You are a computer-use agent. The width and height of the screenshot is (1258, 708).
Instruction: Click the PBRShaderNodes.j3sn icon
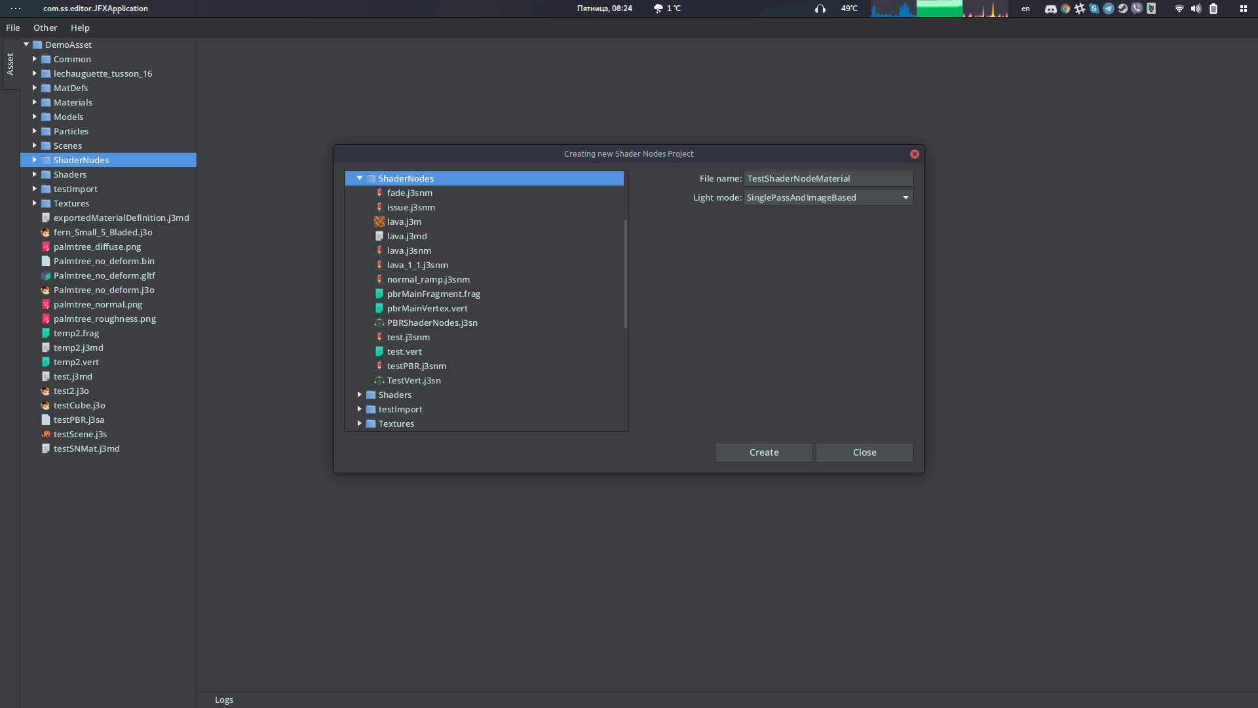[379, 323]
